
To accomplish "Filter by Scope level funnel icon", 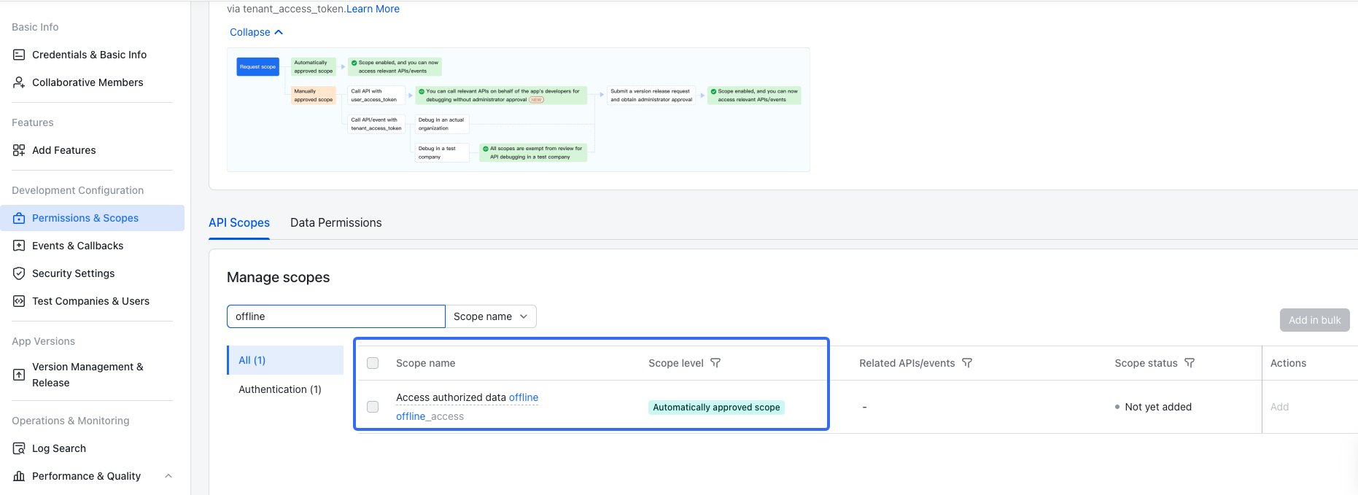I will tap(715, 363).
